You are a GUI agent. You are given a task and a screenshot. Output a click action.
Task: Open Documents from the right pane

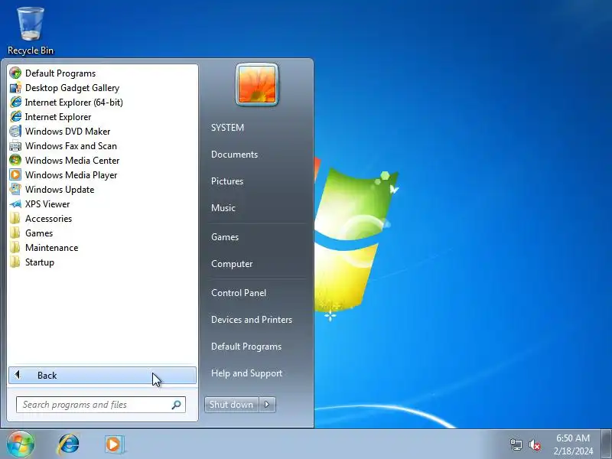pos(234,155)
